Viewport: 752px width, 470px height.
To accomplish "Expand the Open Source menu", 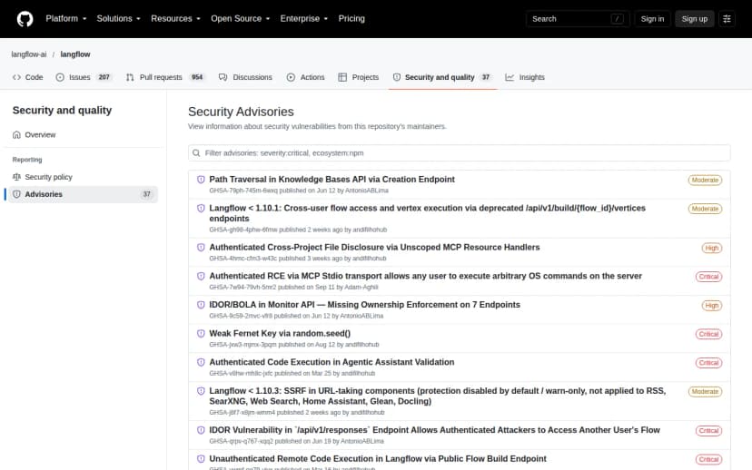I will pyautogui.click(x=241, y=19).
